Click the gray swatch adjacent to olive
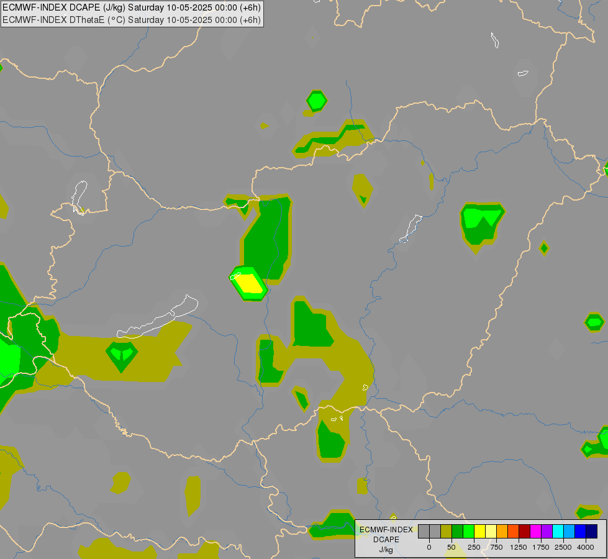The height and width of the screenshot is (559, 608). click(x=435, y=532)
